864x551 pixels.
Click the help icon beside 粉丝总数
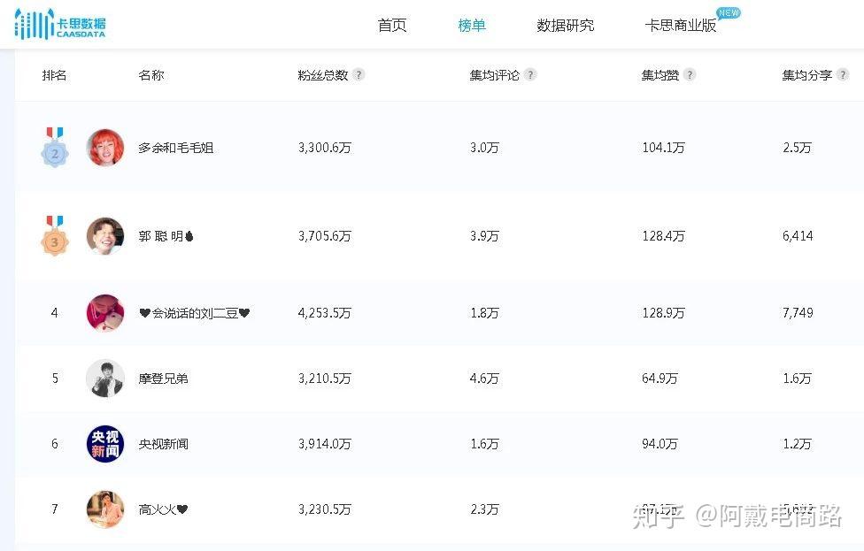(359, 75)
